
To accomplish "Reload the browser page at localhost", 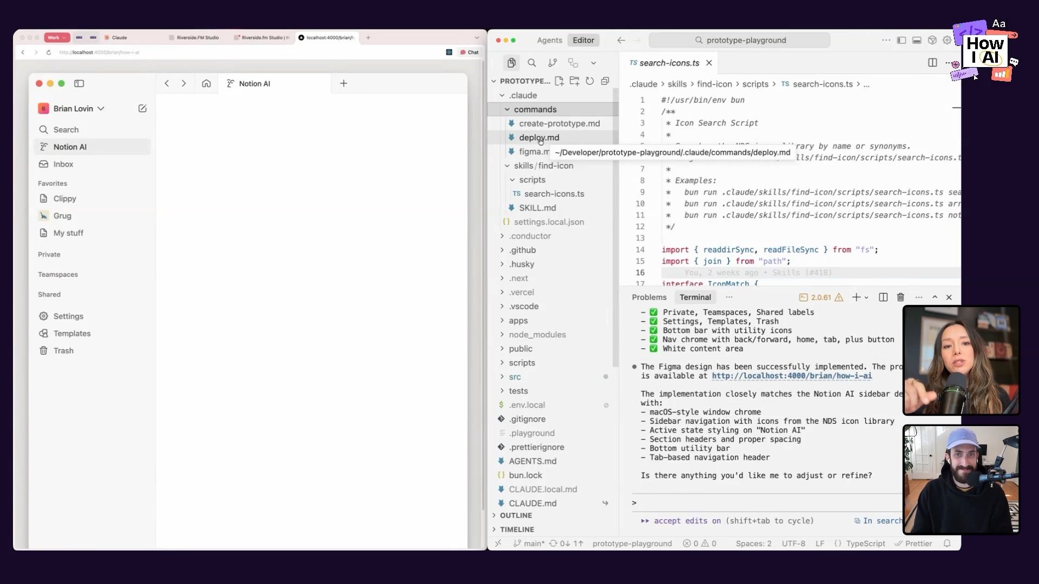I will pos(49,52).
